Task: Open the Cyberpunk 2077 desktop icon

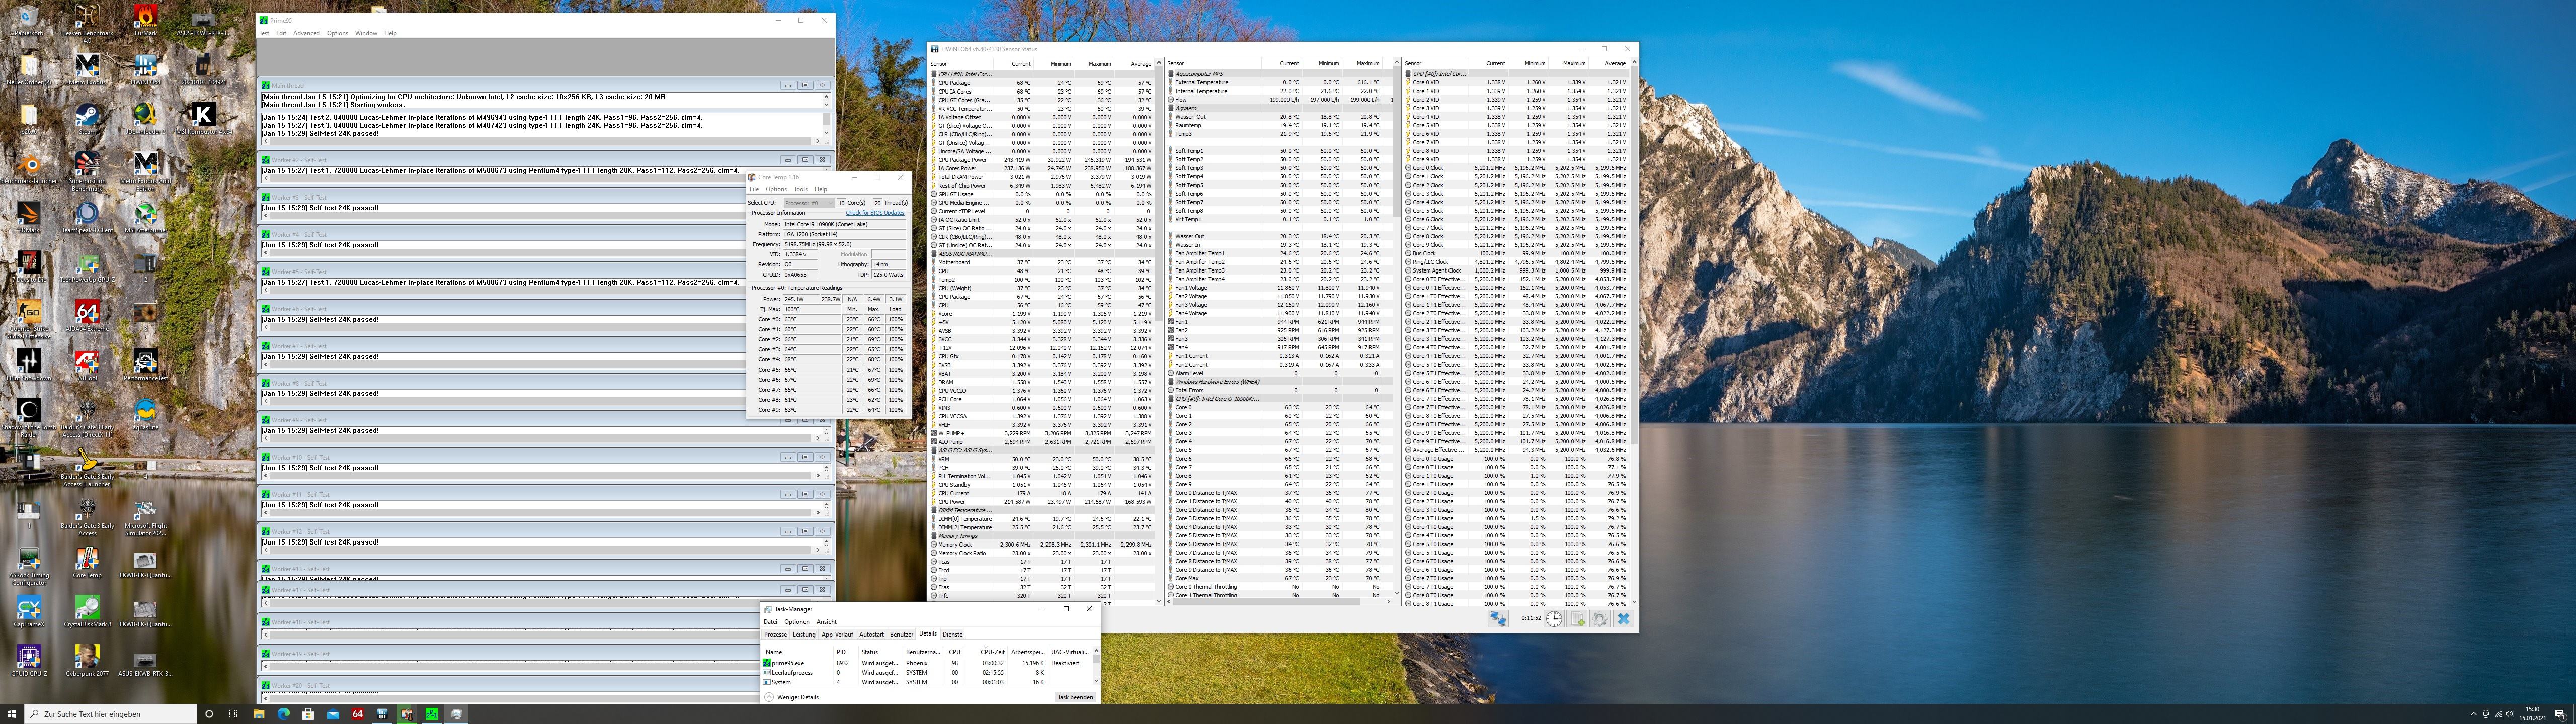Action: pyautogui.click(x=87, y=658)
